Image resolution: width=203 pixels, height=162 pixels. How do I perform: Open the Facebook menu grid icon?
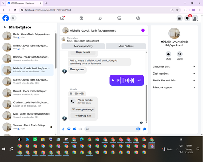(x=179, y=18)
